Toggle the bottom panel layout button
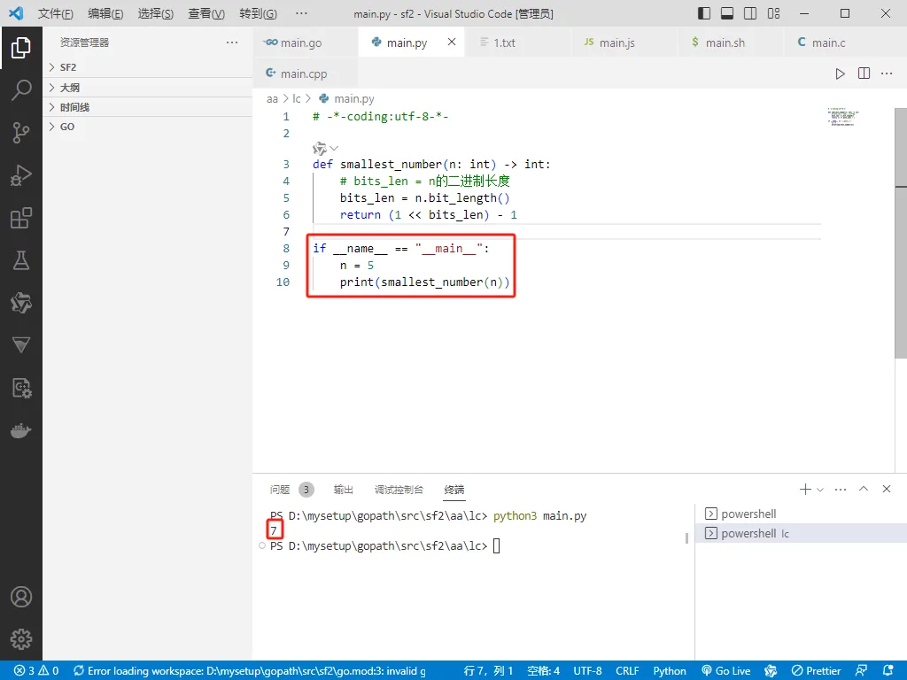 (727, 13)
